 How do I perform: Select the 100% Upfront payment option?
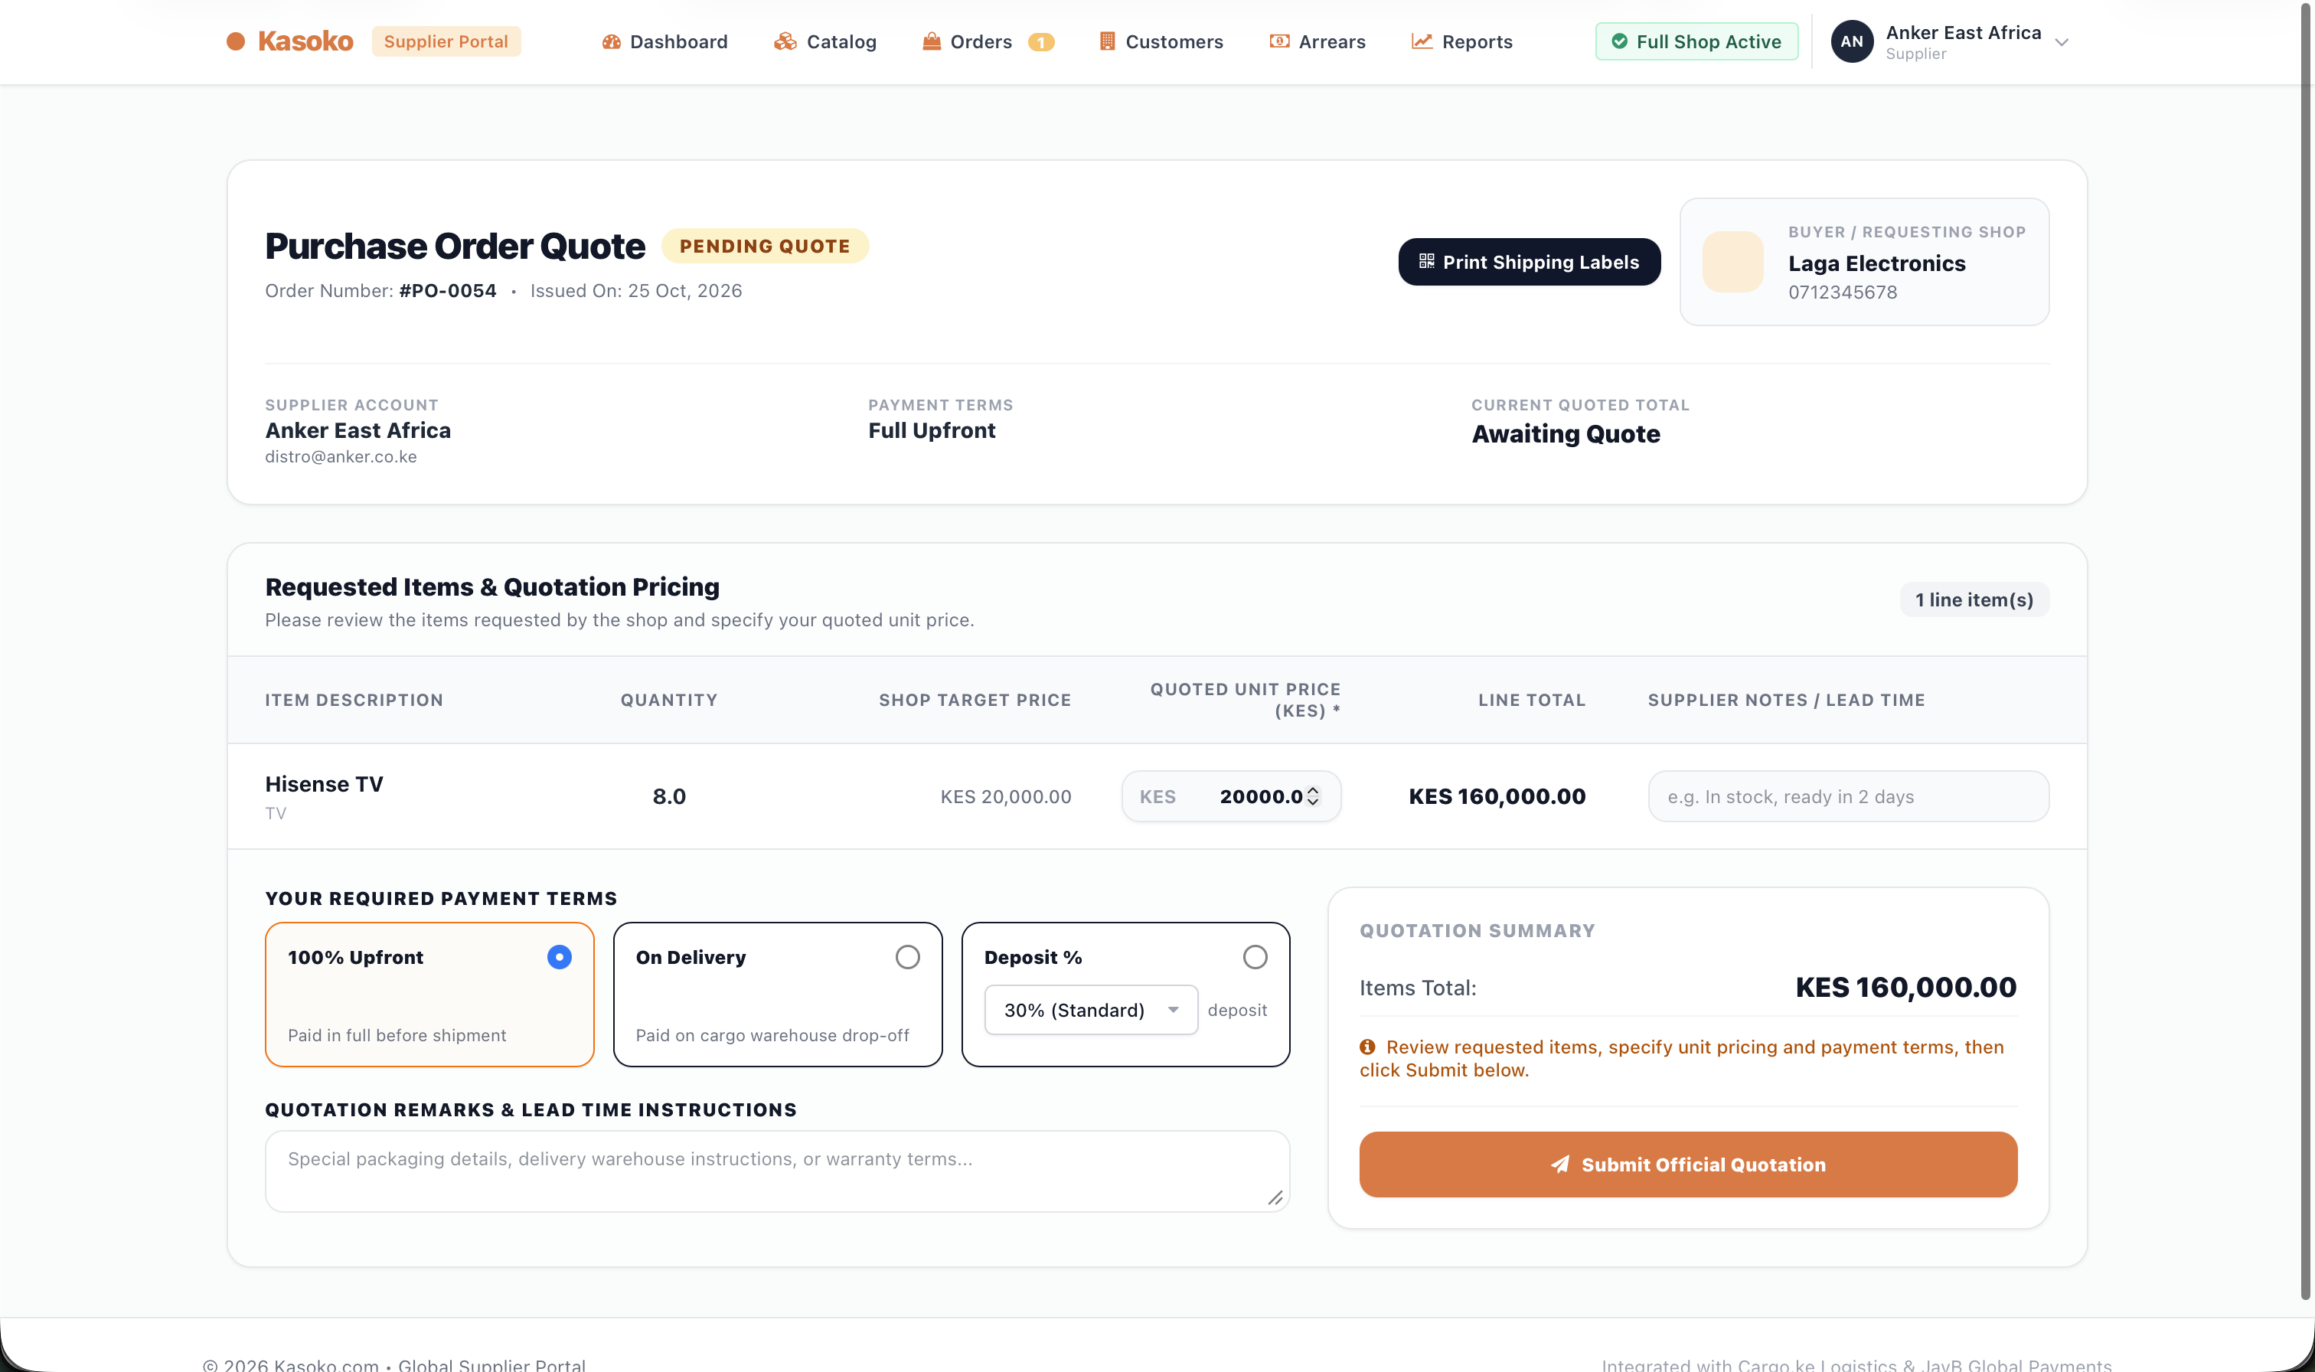pos(429,994)
